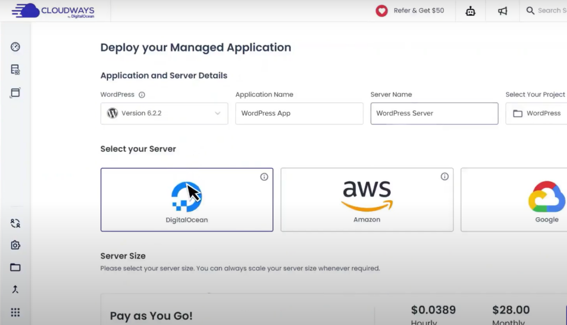
Task: Click the Pay as You Go! heading
Action: [x=151, y=316]
